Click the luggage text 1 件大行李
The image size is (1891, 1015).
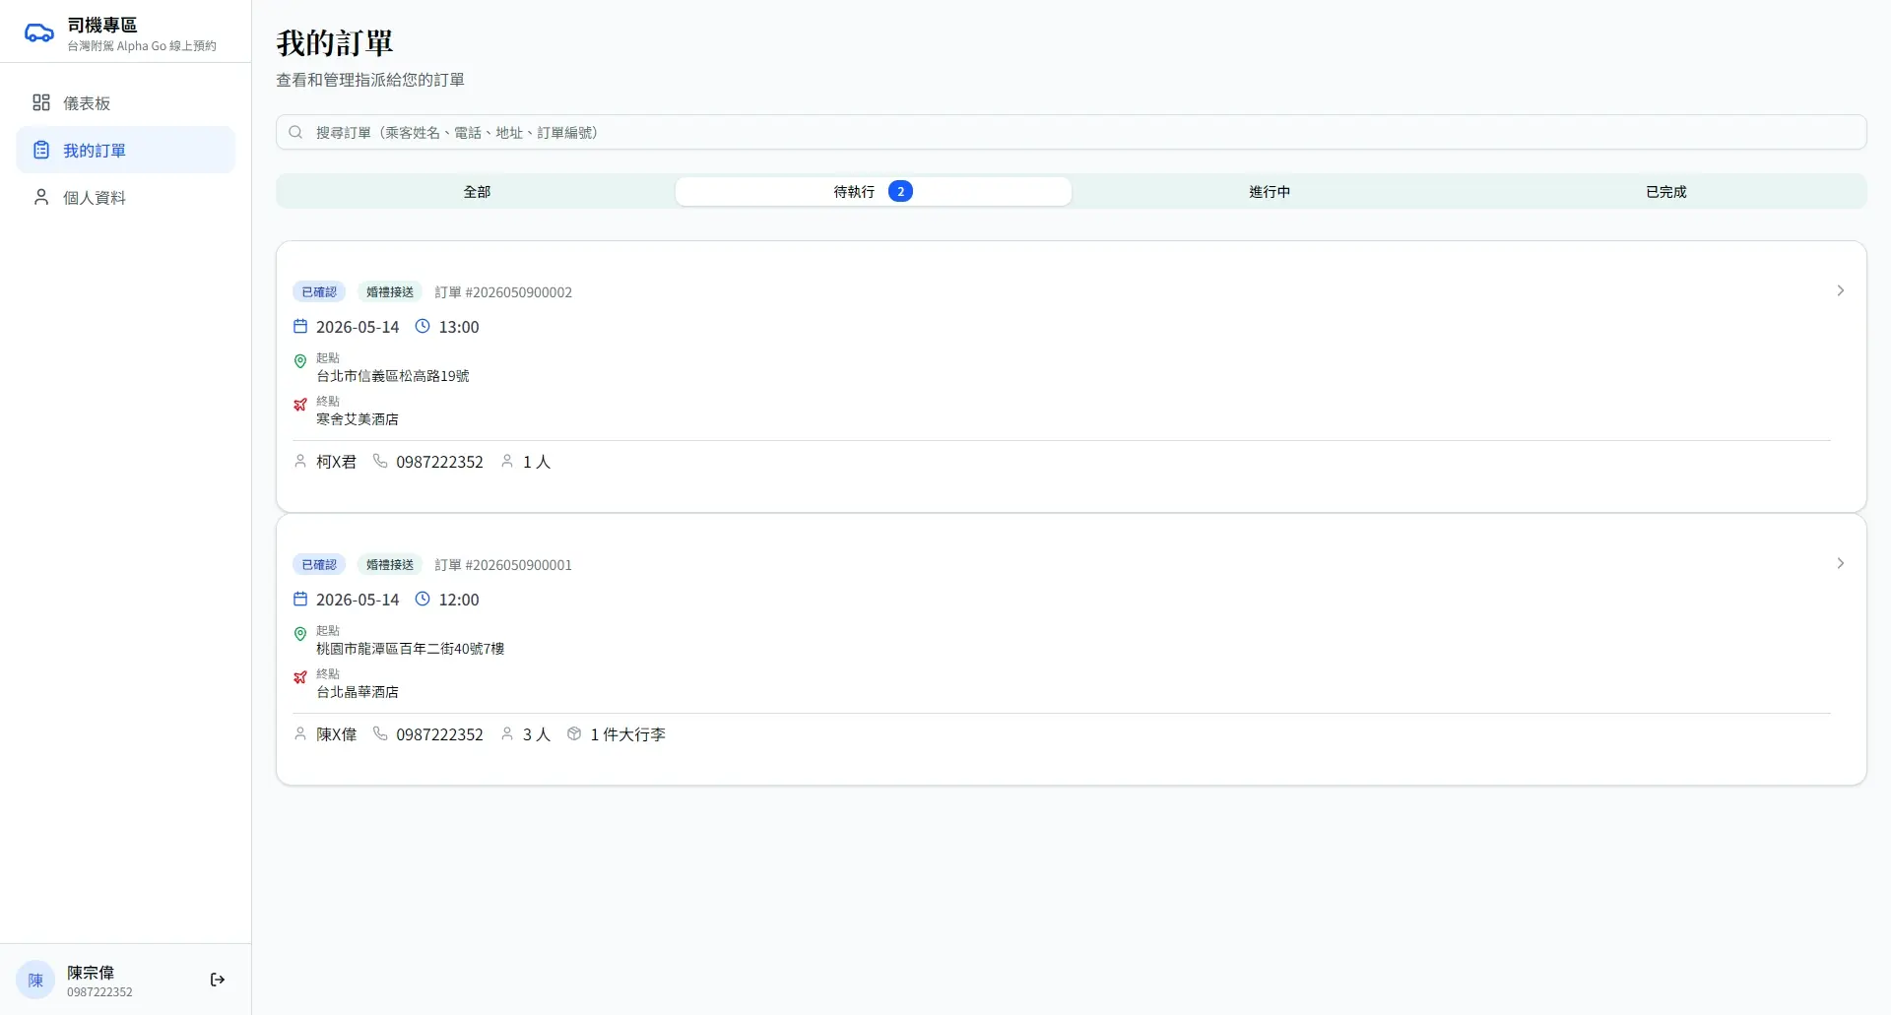[x=627, y=734]
